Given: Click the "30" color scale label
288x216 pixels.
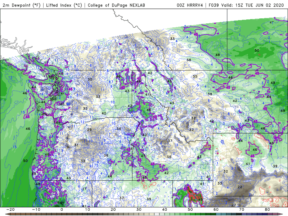Looking at the screenshot, I should [139, 210].
